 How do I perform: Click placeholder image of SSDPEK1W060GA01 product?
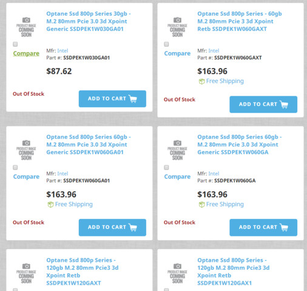coord(26,150)
